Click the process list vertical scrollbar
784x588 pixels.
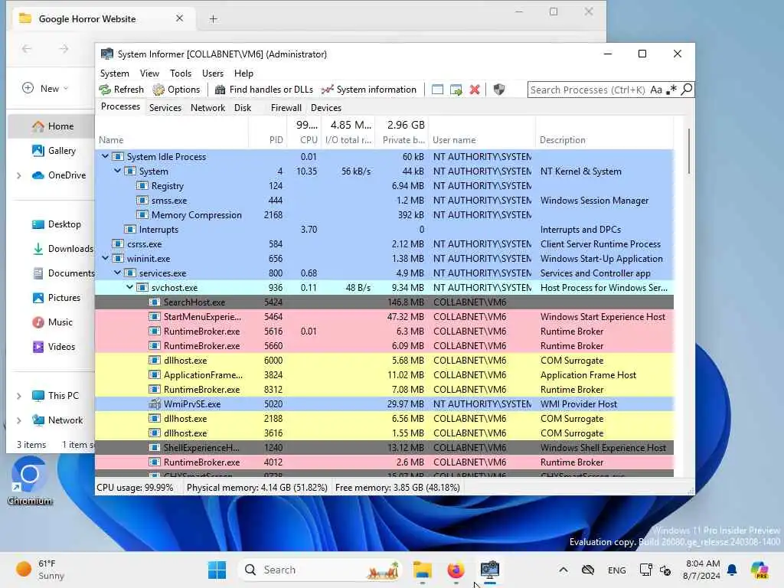[x=688, y=151]
